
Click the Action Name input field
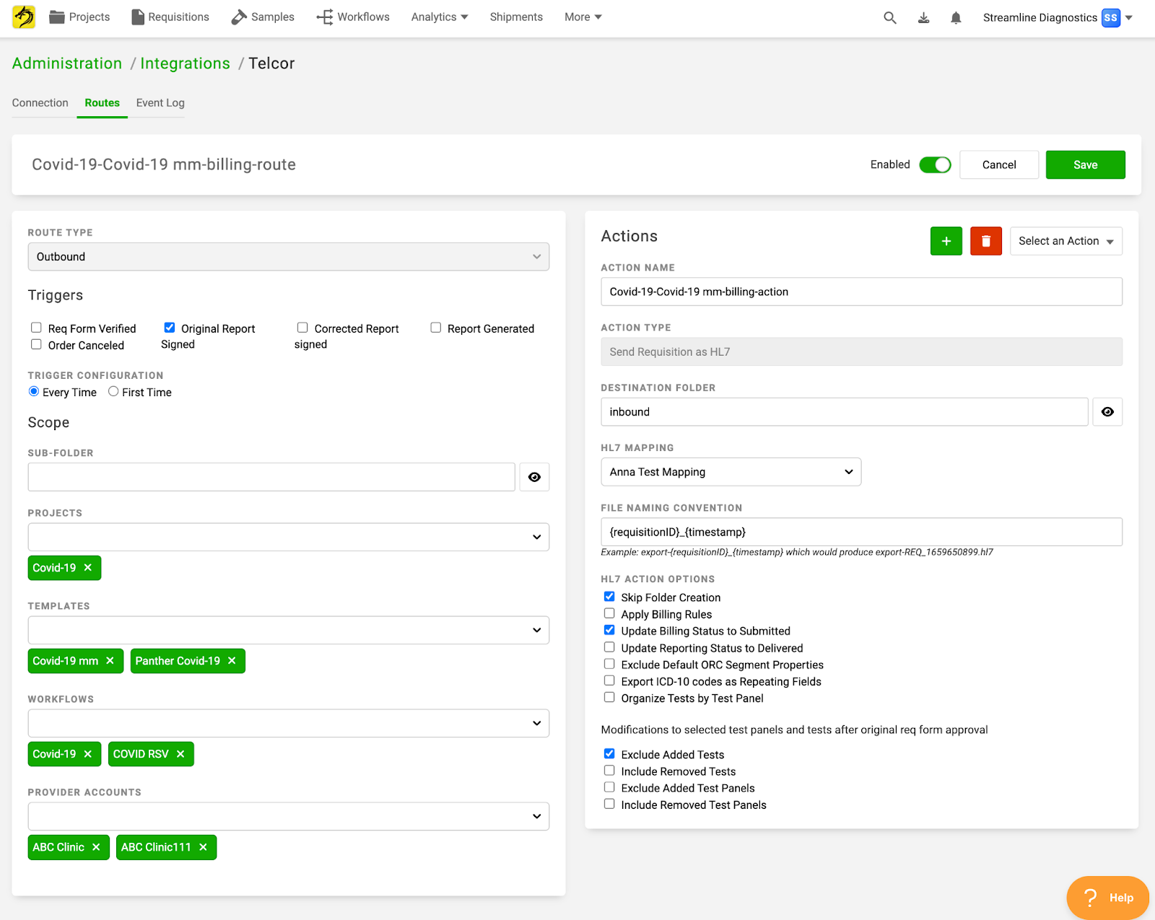coord(862,292)
